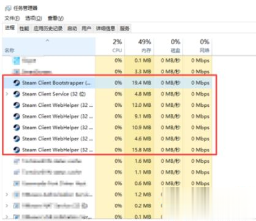Screen dimensions: 256x221
Task: Click the 4.6 MB memory value
Action: tap(143, 139)
